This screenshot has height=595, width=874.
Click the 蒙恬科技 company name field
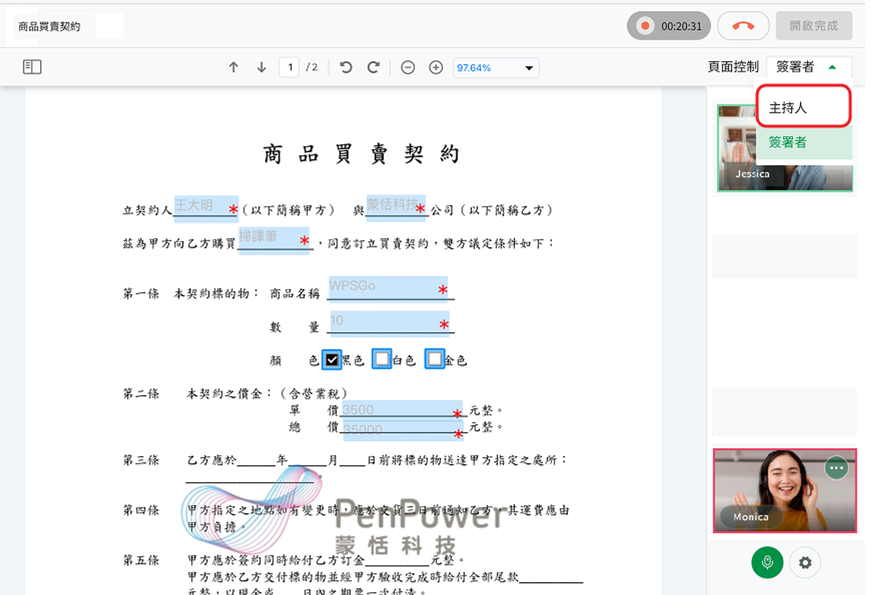(x=396, y=208)
